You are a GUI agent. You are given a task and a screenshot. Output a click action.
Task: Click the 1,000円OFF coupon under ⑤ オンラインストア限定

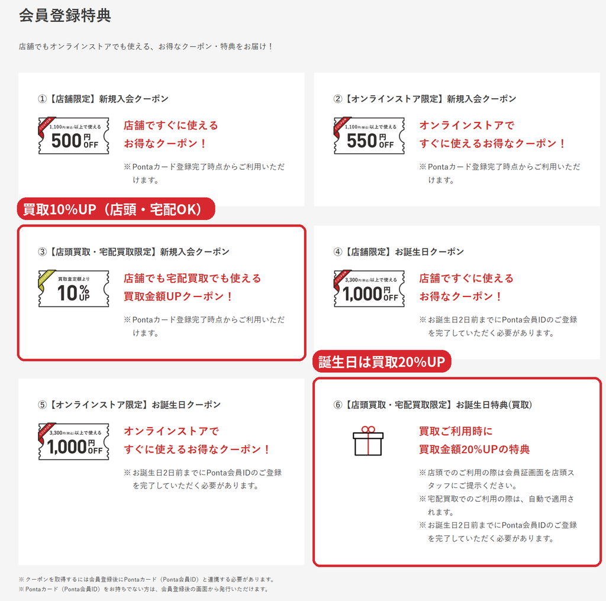[x=73, y=441]
